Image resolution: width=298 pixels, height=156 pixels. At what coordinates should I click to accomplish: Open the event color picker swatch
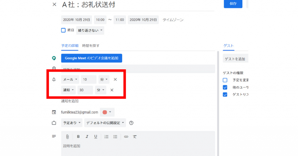107,112
